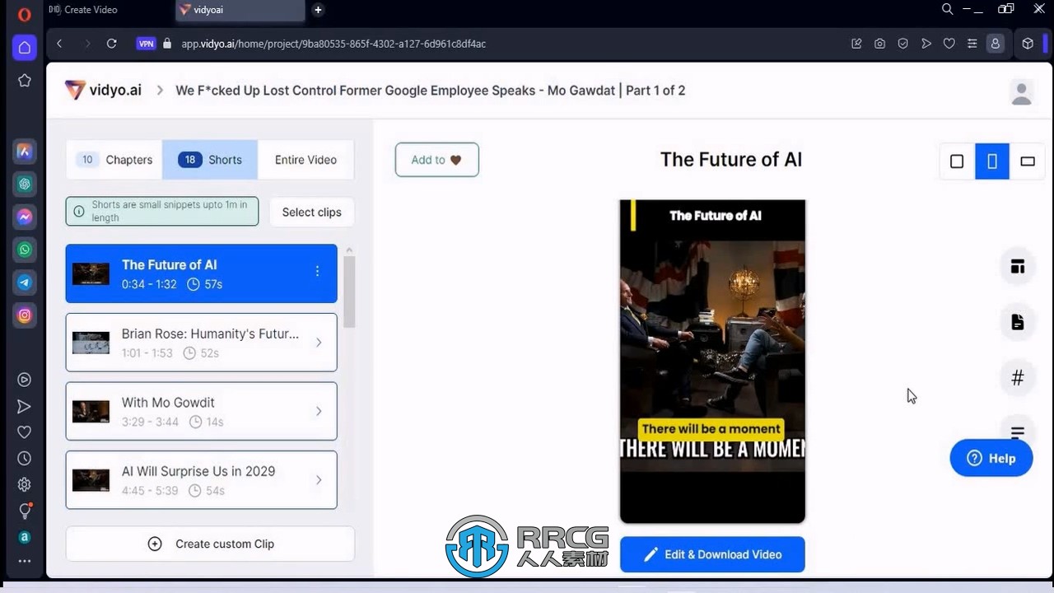Image resolution: width=1054 pixels, height=593 pixels.
Task: Open ChatGPT icon in the sidebar
Action: point(25,184)
